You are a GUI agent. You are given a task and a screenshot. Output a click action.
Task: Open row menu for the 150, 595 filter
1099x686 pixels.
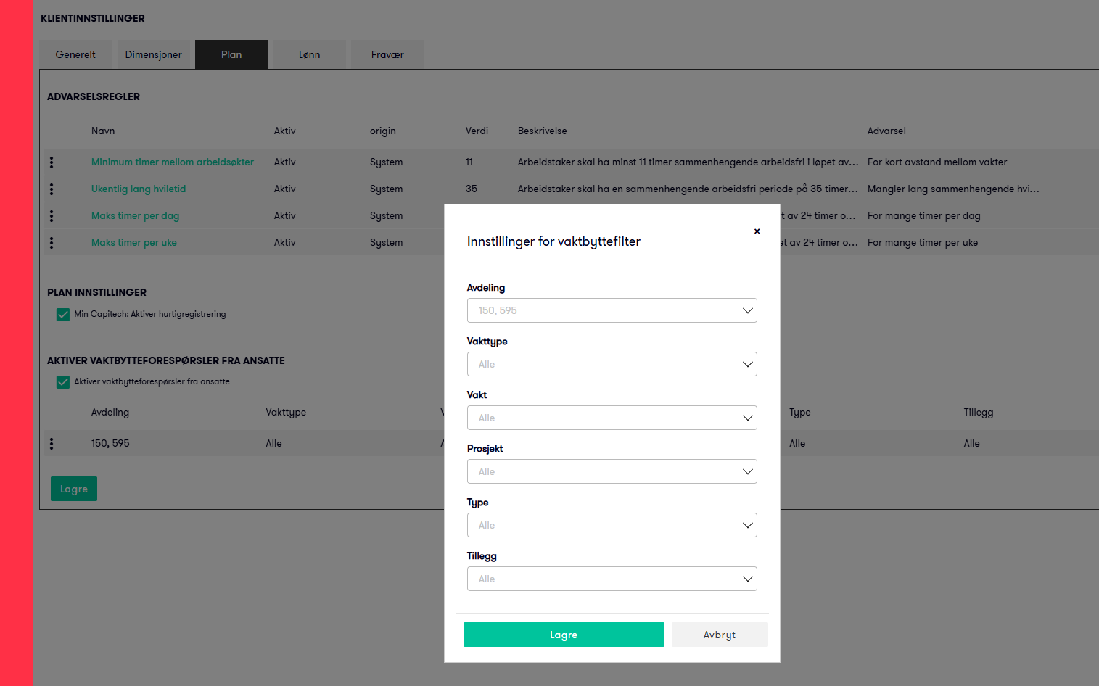[52, 444]
